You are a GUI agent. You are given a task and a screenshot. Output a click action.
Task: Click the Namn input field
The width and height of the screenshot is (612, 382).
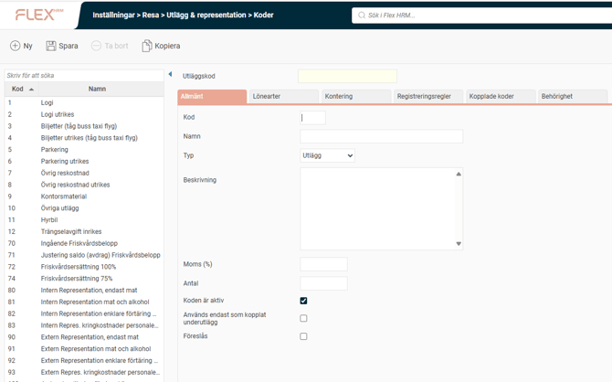click(x=381, y=136)
